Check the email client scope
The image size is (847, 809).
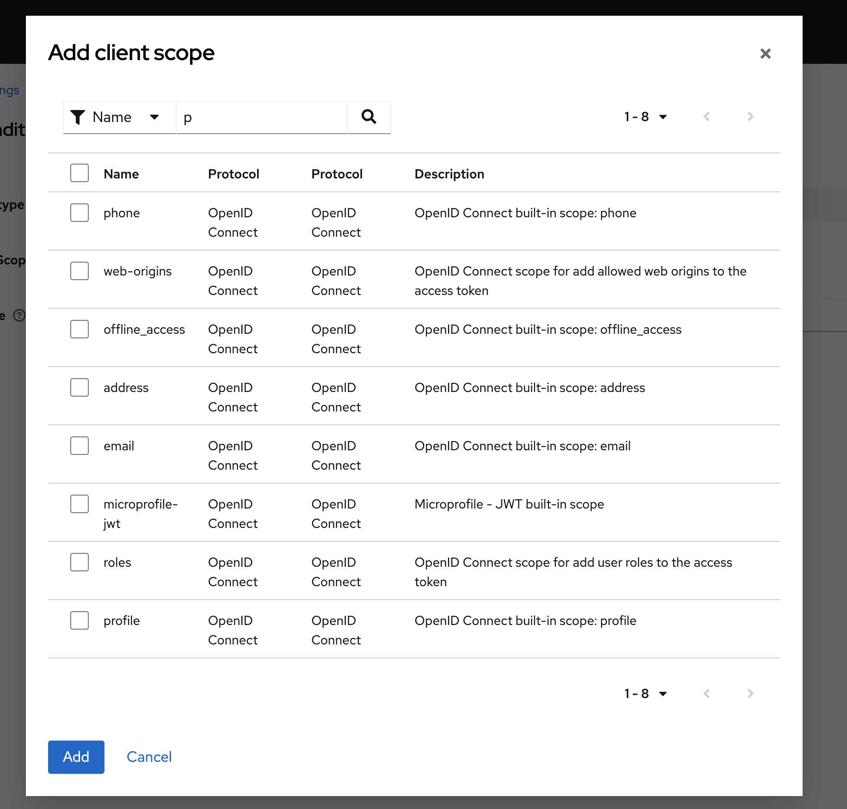click(x=79, y=446)
